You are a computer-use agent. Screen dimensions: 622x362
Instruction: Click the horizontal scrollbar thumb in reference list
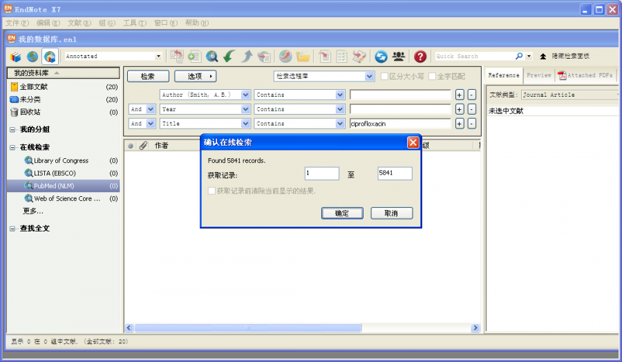pos(247,328)
